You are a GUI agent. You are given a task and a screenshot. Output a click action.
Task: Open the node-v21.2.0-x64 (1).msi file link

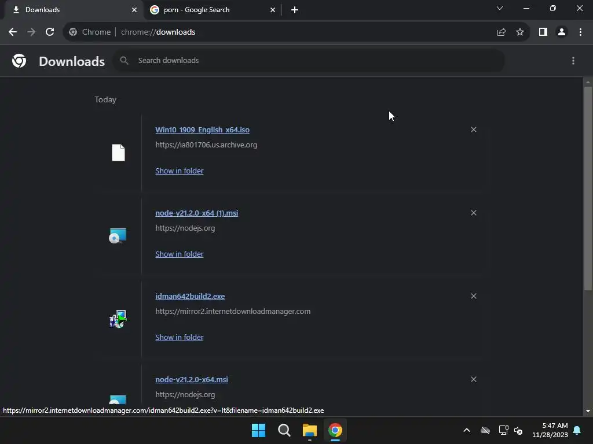[x=197, y=213]
